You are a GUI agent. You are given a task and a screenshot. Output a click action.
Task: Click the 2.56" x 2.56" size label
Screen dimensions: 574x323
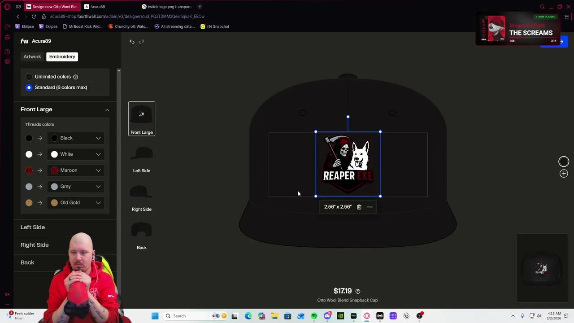338,207
